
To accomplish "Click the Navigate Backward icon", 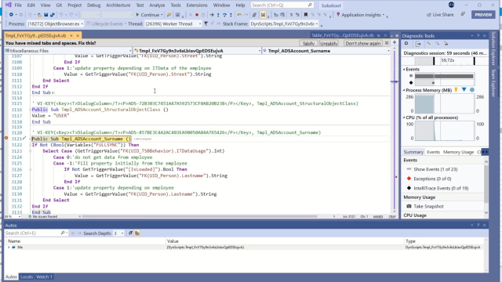I will coord(11,15).
